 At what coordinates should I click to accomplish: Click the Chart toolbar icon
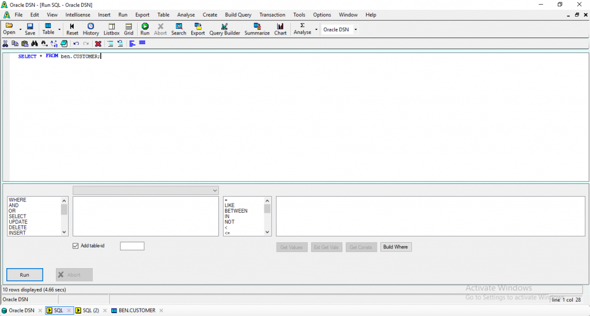(x=280, y=29)
